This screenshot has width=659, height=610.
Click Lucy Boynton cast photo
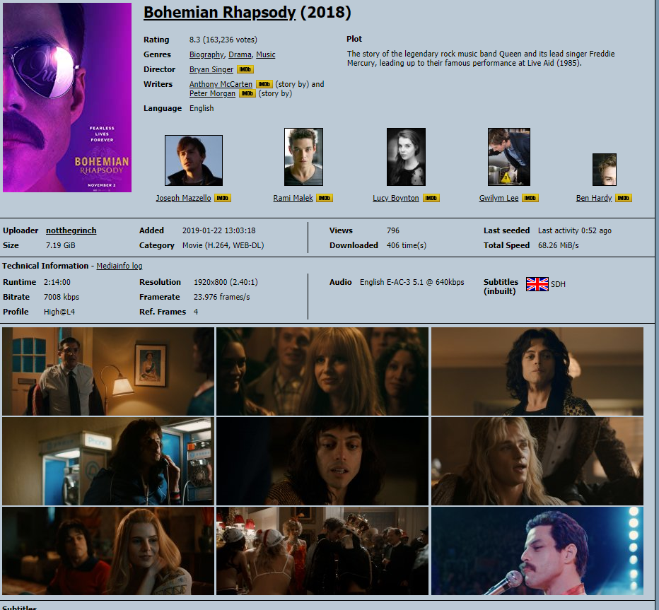406,157
